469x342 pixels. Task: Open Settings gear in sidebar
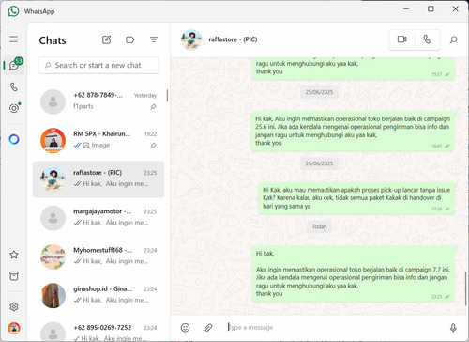14,306
